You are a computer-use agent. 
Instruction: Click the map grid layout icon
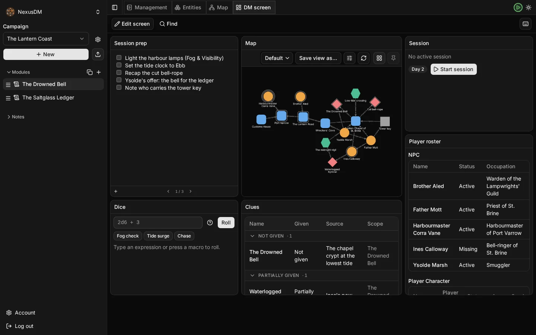pyautogui.click(x=379, y=58)
